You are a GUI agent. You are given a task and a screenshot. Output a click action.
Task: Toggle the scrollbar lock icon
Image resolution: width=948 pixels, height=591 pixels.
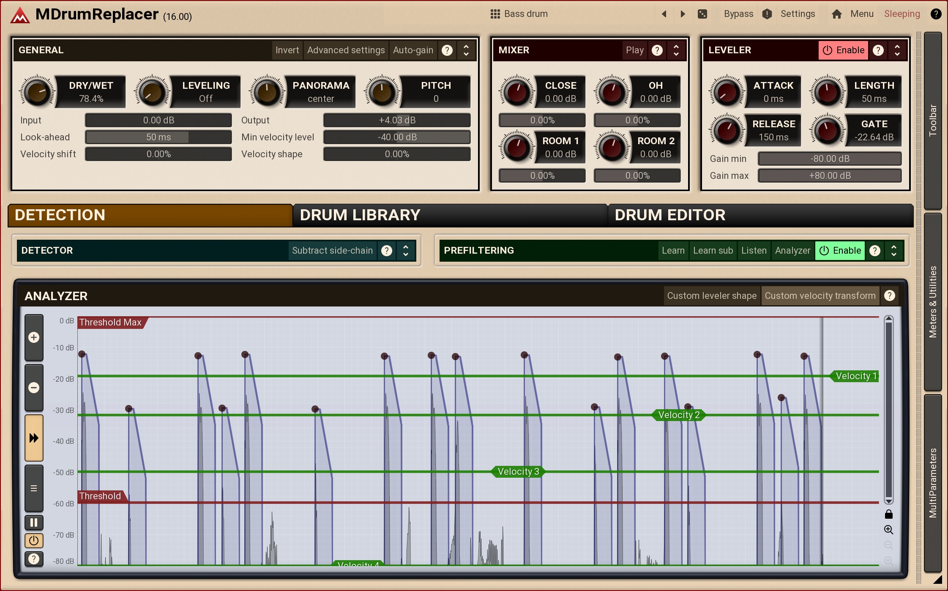(x=888, y=514)
